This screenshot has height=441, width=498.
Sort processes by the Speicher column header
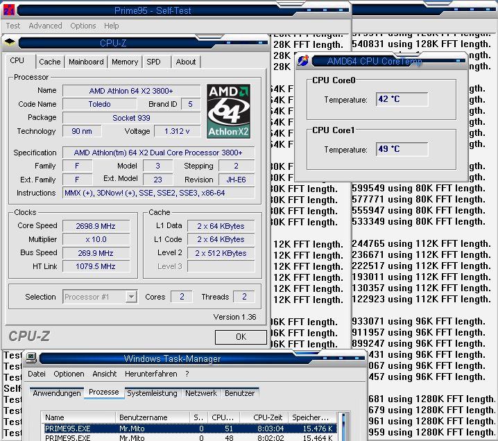pos(313,417)
